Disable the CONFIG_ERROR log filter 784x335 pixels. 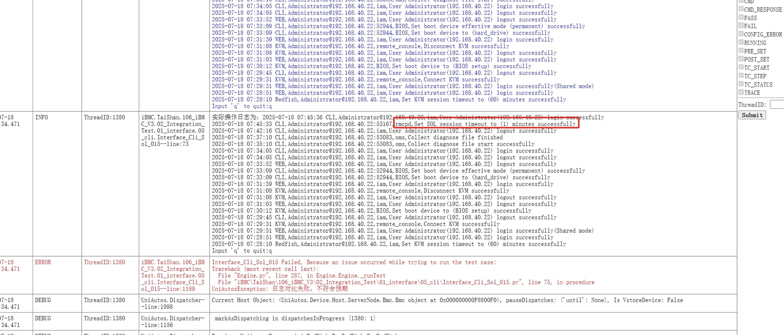[x=741, y=34]
